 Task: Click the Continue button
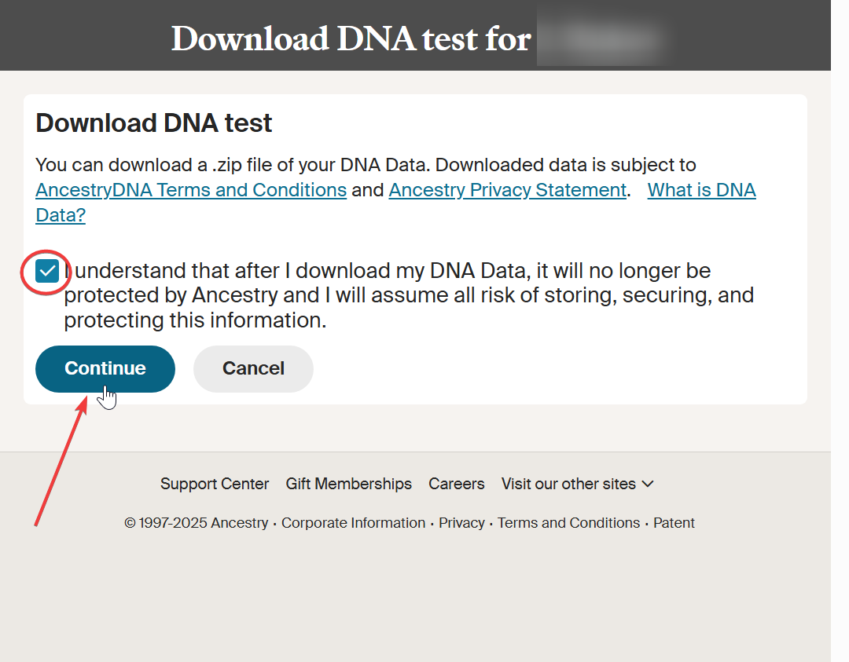tap(105, 368)
